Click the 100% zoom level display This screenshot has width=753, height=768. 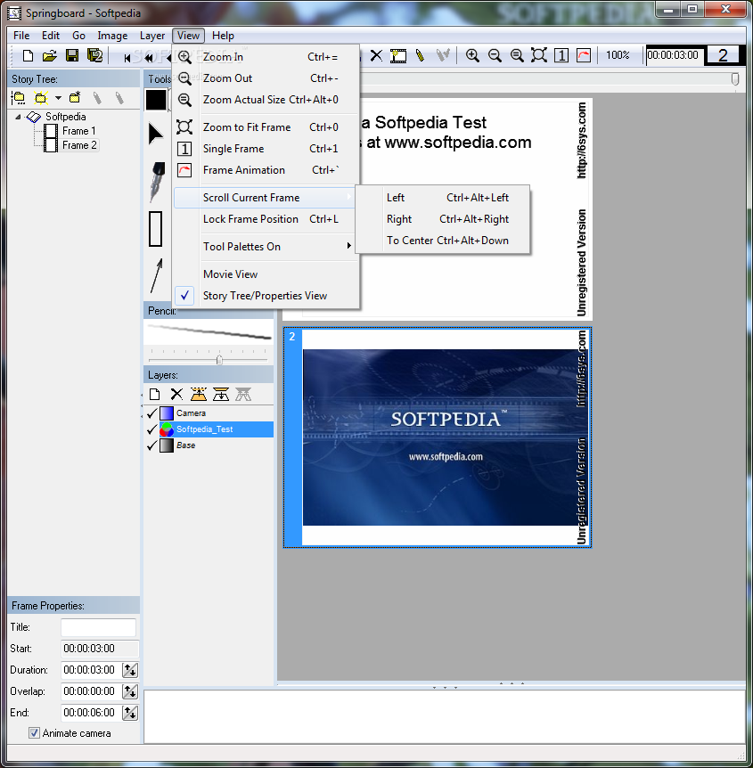618,55
